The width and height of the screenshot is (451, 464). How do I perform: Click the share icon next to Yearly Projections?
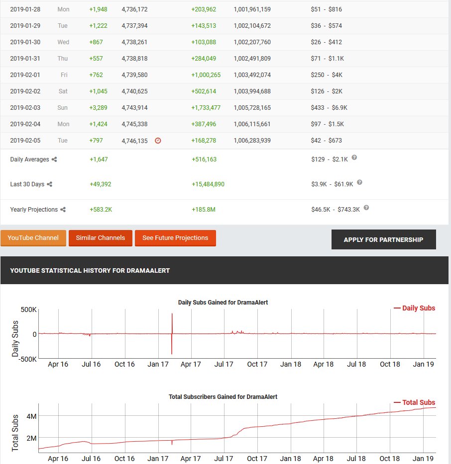pos(63,210)
